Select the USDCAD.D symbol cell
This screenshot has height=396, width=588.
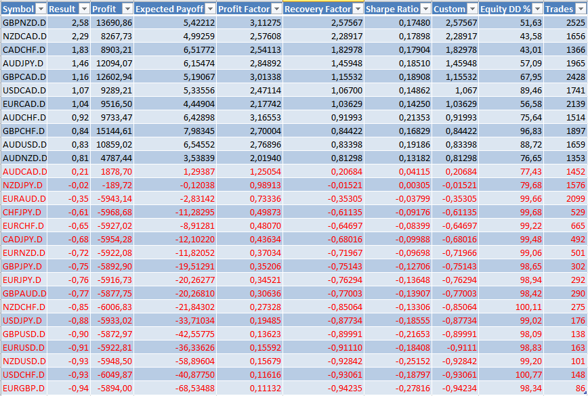click(x=24, y=90)
